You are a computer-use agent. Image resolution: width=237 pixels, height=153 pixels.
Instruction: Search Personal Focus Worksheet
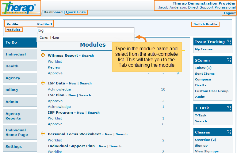pos(121,134)
